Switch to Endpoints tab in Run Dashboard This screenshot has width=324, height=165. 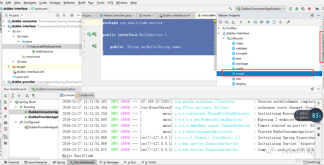point(85,95)
